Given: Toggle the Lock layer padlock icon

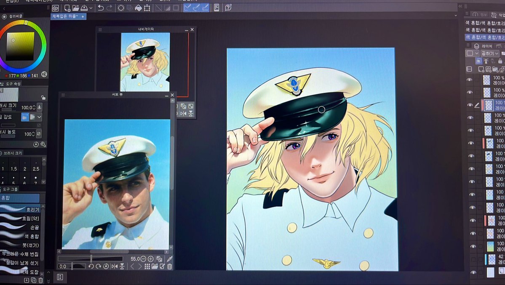Looking at the screenshot, I should (x=500, y=61).
